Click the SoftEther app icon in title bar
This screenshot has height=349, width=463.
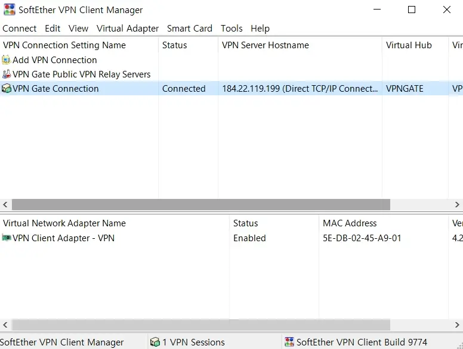click(x=9, y=10)
